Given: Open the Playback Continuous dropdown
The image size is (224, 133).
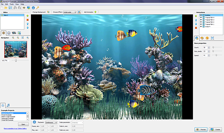Looking at the screenshot, I should pyautogui.click(x=51, y=123).
